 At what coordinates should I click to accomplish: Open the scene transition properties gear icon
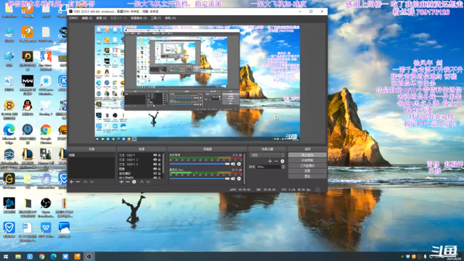[282, 161]
